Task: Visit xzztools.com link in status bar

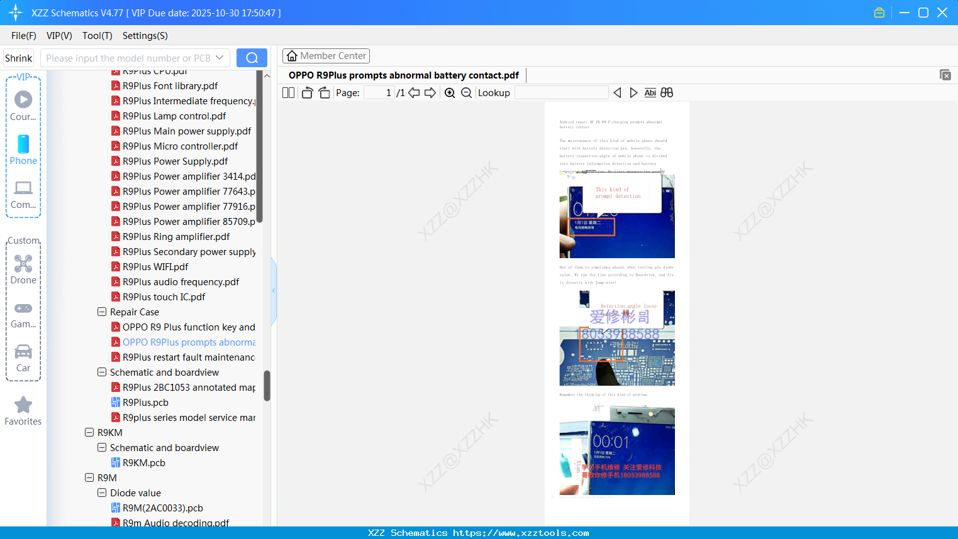Action: coord(521,533)
